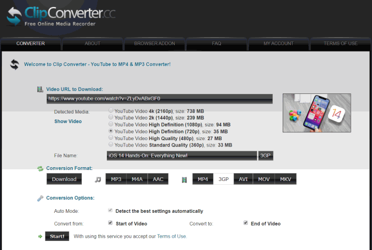Click the Start! button
372x250 pixels.
coord(57,236)
